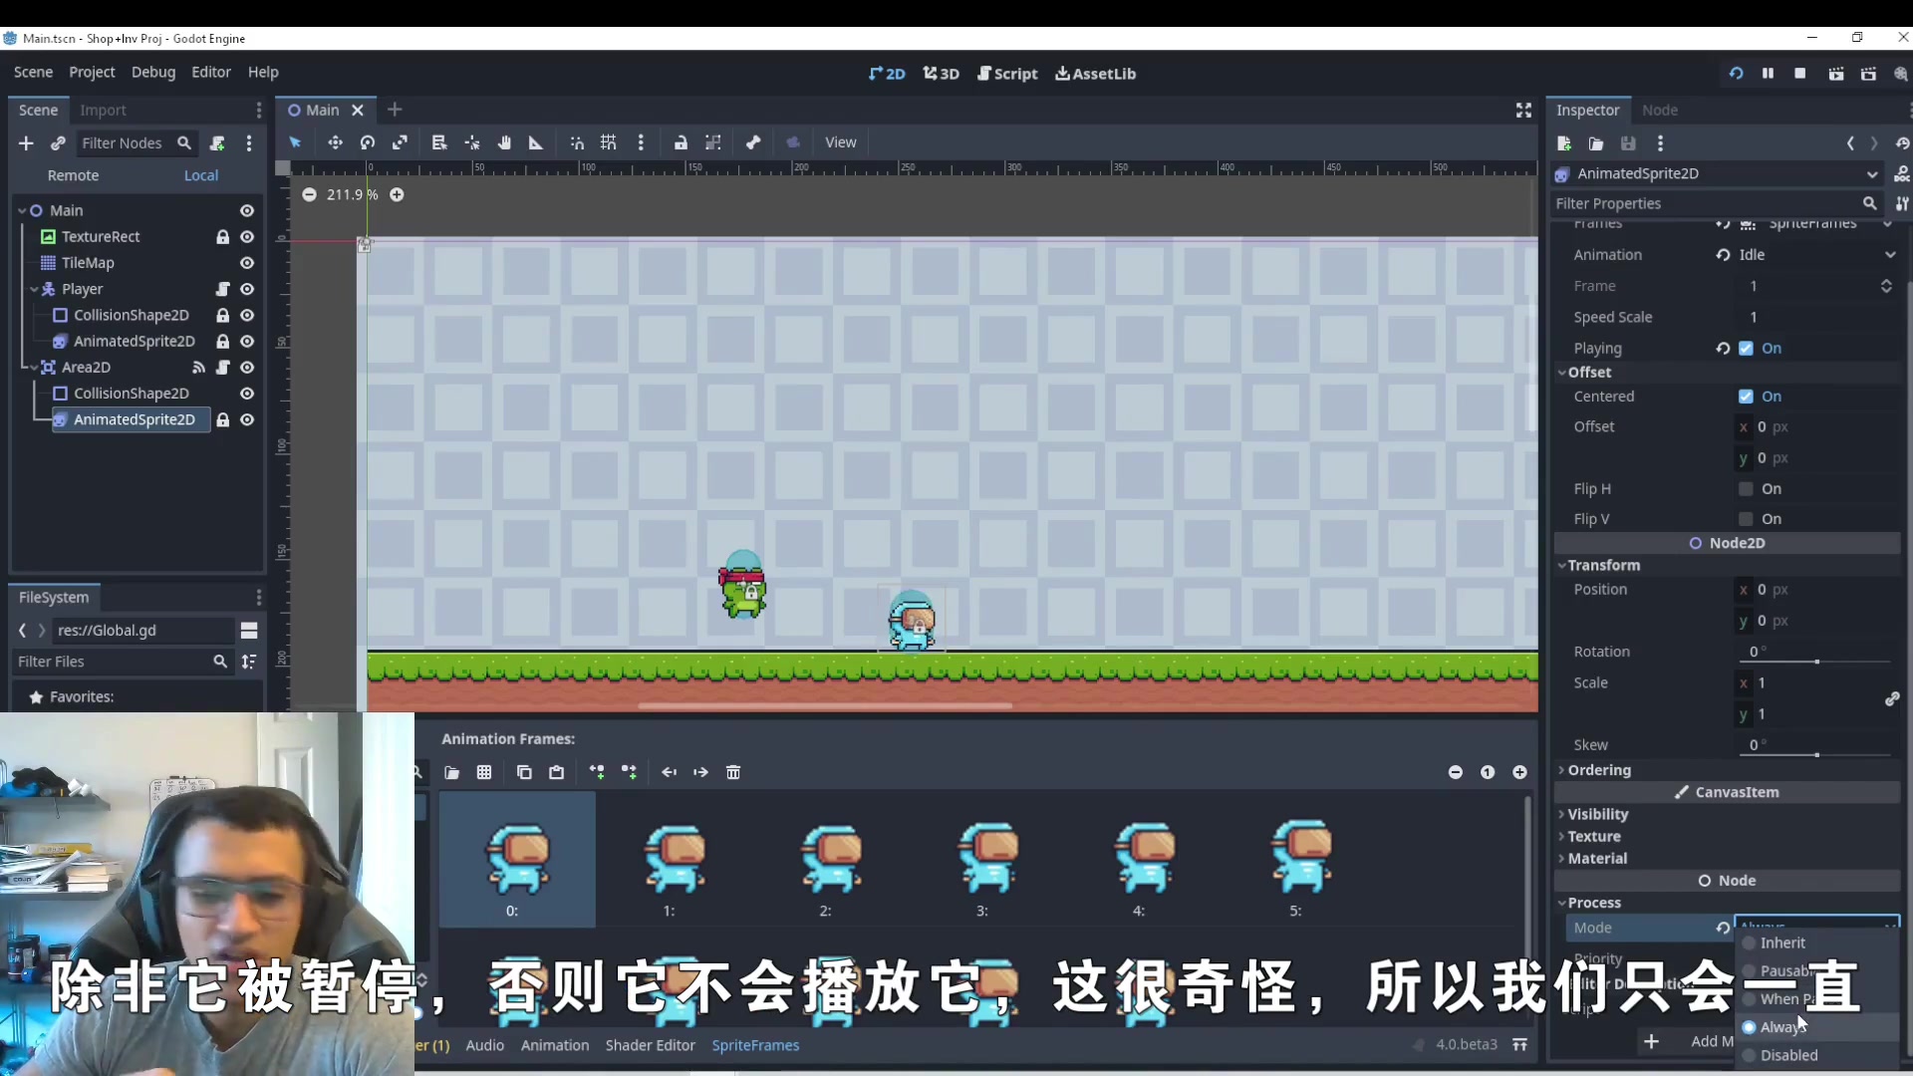Select the Disabled process mode option
1913x1076 pixels.
[x=1788, y=1055]
